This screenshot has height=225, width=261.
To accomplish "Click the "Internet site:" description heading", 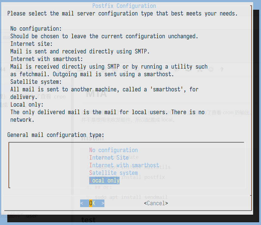I will tap(31, 44).
